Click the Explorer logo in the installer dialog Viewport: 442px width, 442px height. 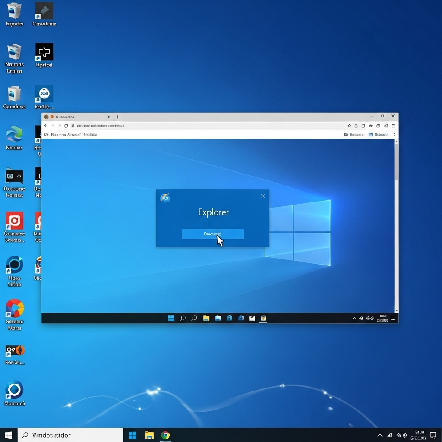point(165,198)
